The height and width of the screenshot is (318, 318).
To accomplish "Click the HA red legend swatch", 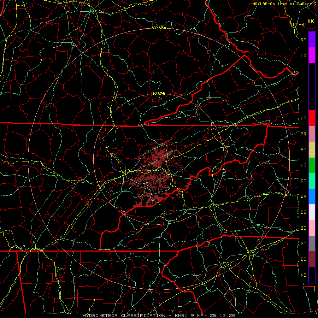I will click(312, 118).
